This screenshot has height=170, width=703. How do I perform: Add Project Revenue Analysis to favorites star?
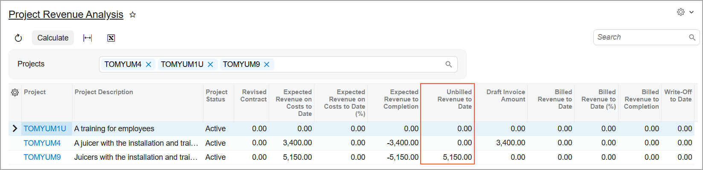(133, 15)
